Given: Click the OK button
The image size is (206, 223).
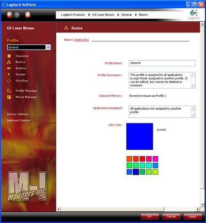Looking at the screenshot, I should (150, 217).
